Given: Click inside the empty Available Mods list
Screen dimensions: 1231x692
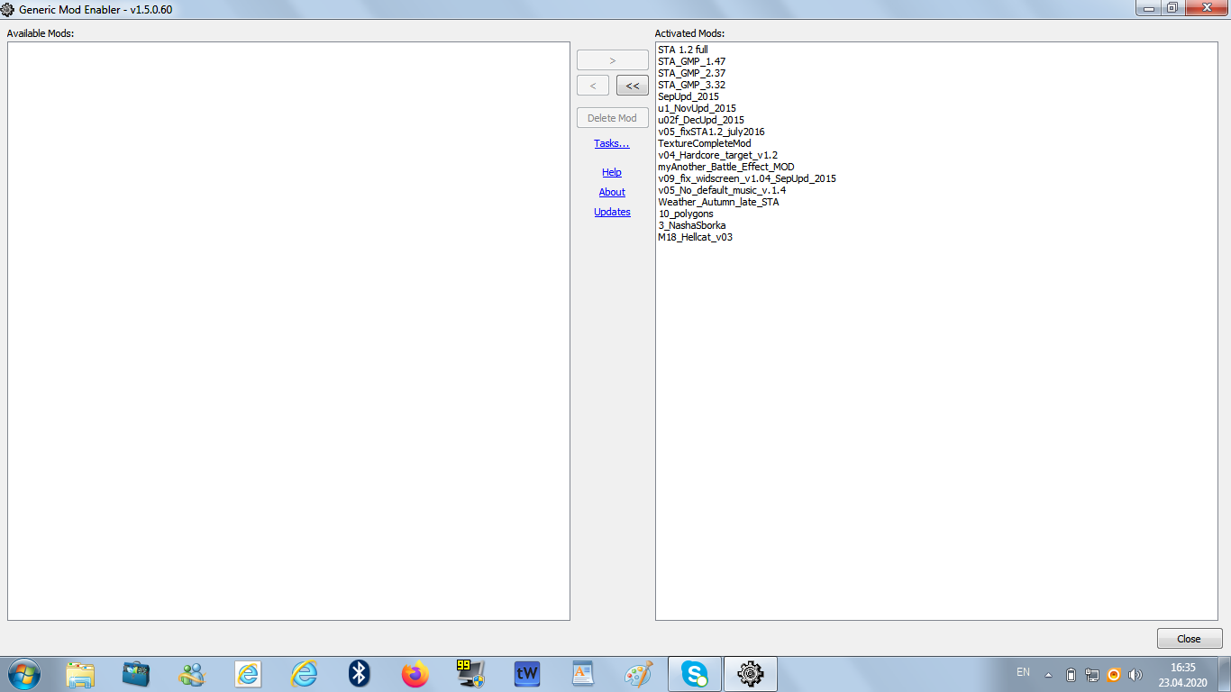Looking at the screenshot, I should click(288, 331).
